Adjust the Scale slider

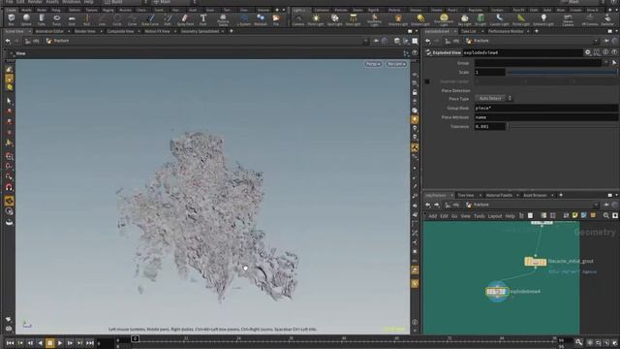coord(563,72)
